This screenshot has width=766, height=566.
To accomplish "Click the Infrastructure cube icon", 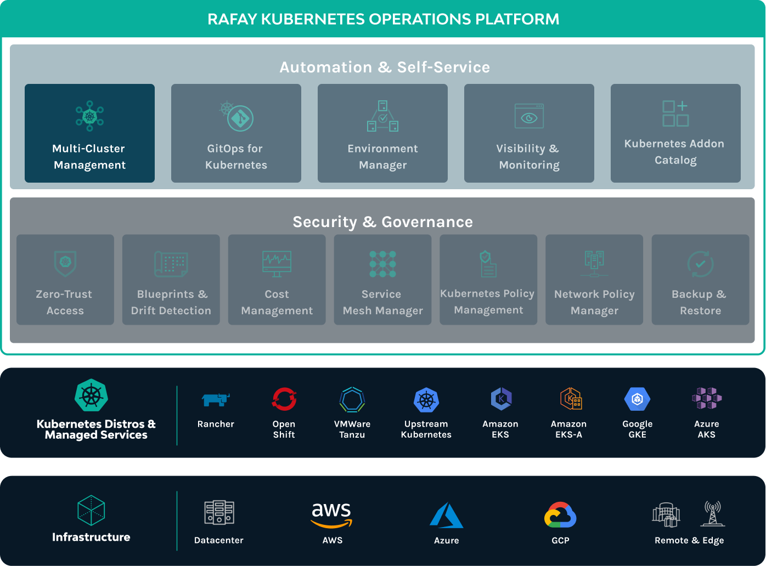I will pos(91,510).
